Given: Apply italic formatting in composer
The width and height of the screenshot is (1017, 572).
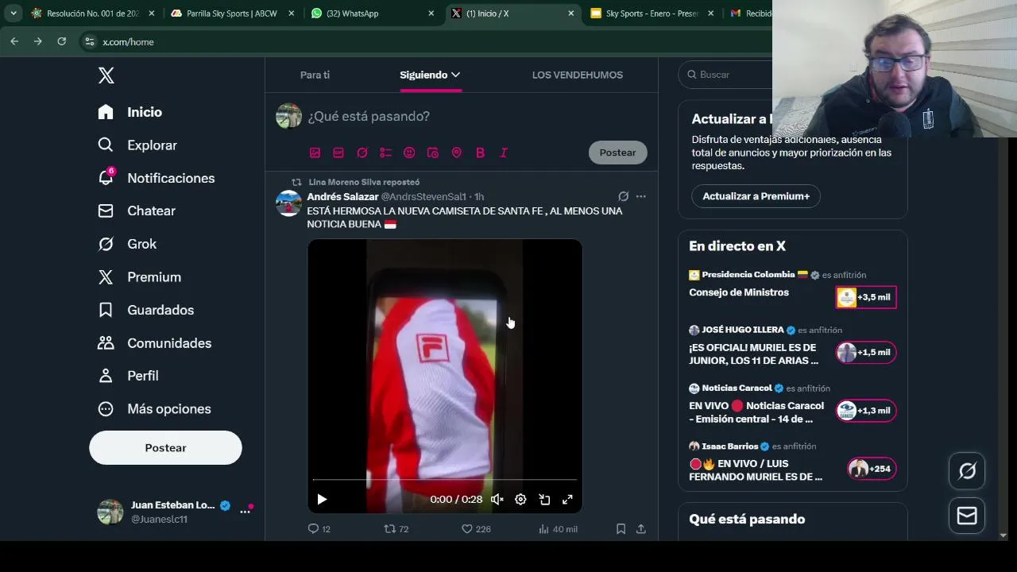Looking at the screenshot, I should click(x=503, y=153).
